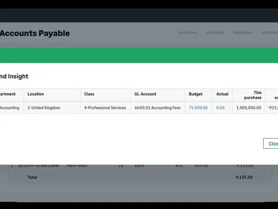Select the 1-United Kingdom location cell

(44, 108)
